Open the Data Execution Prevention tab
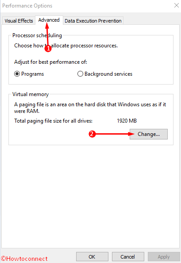 click(93, 21)
